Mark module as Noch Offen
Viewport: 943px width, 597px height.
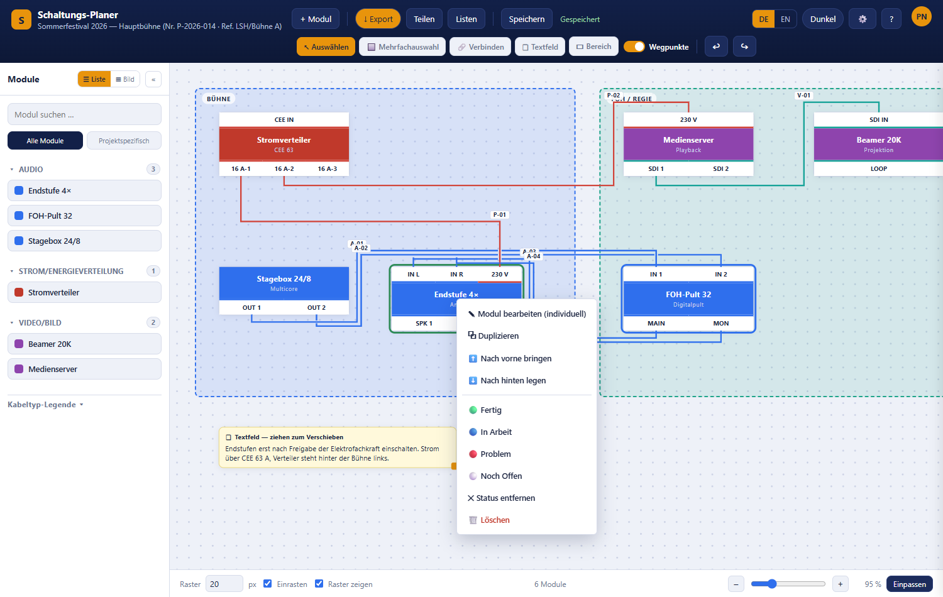tap(527, 476)
